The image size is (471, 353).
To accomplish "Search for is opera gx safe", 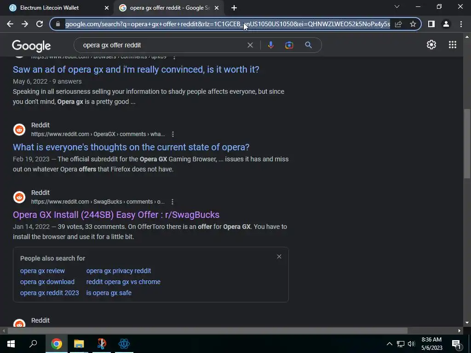I will pos(109,293).
